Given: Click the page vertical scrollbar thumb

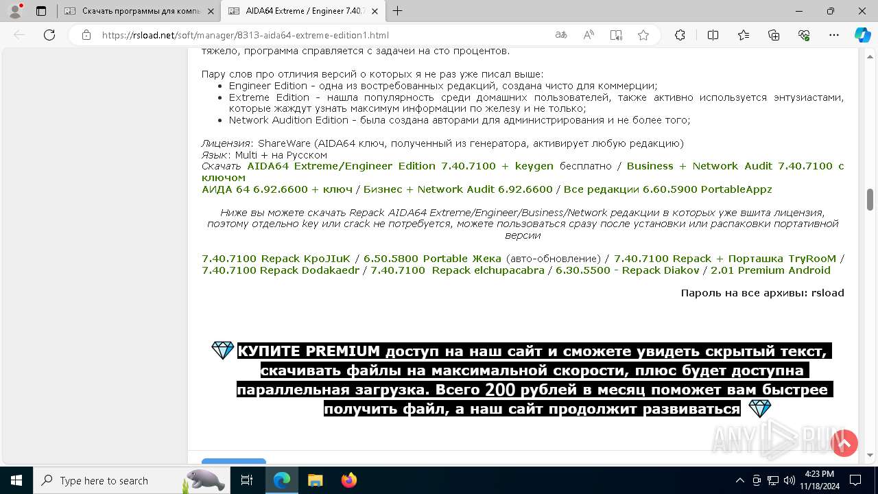Looking at the screenshot, I should point(870,200).
